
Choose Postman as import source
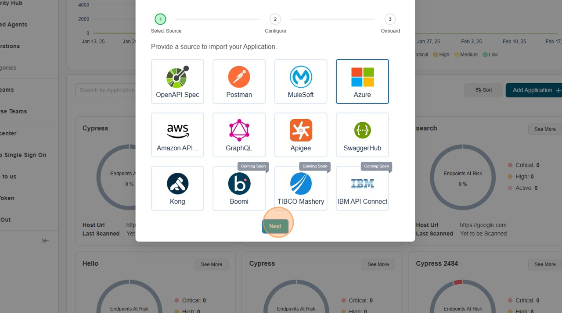pyautogui.click(x=239, y=82)
